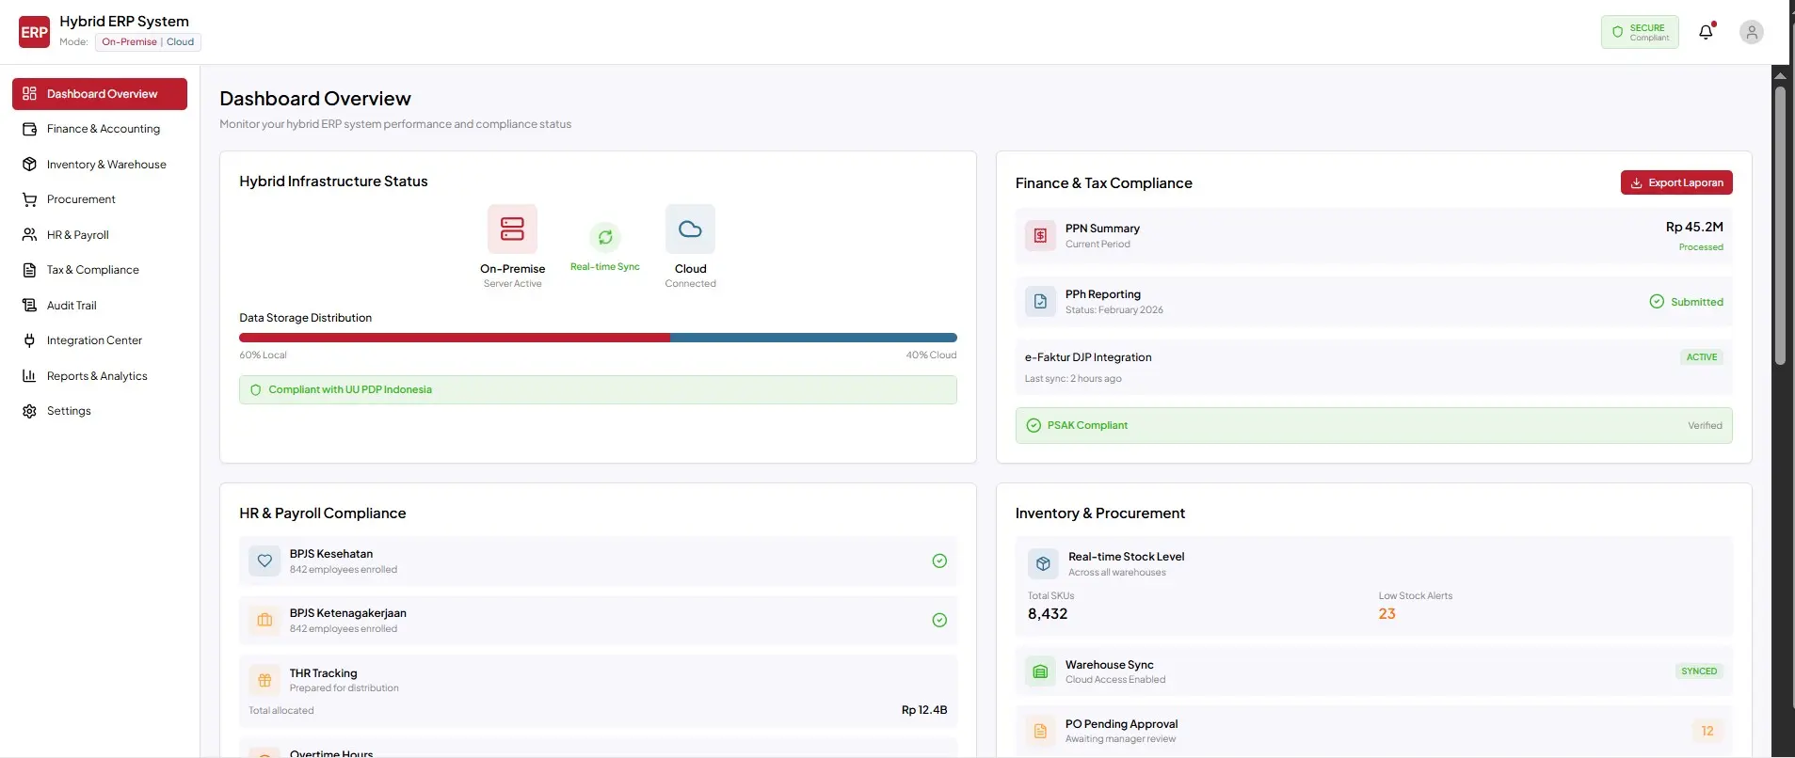Click the vertical page scrollbar thumb
Screen dimensions: 1795x758
[x=1780, y=226]
